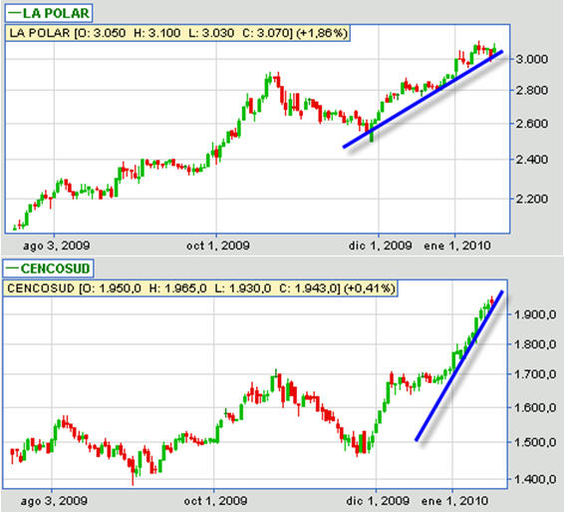Click 'oct 1, 2009' date on LA POLAR chart
The width and height of the screenshot is (565, 513).
[x=218, y=246]
